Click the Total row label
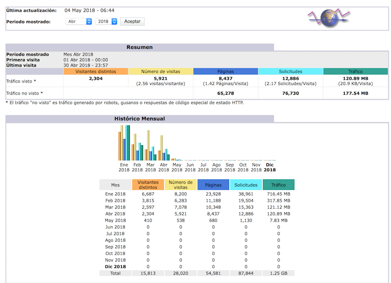391x283 pixels. click(x=115, y=273)
